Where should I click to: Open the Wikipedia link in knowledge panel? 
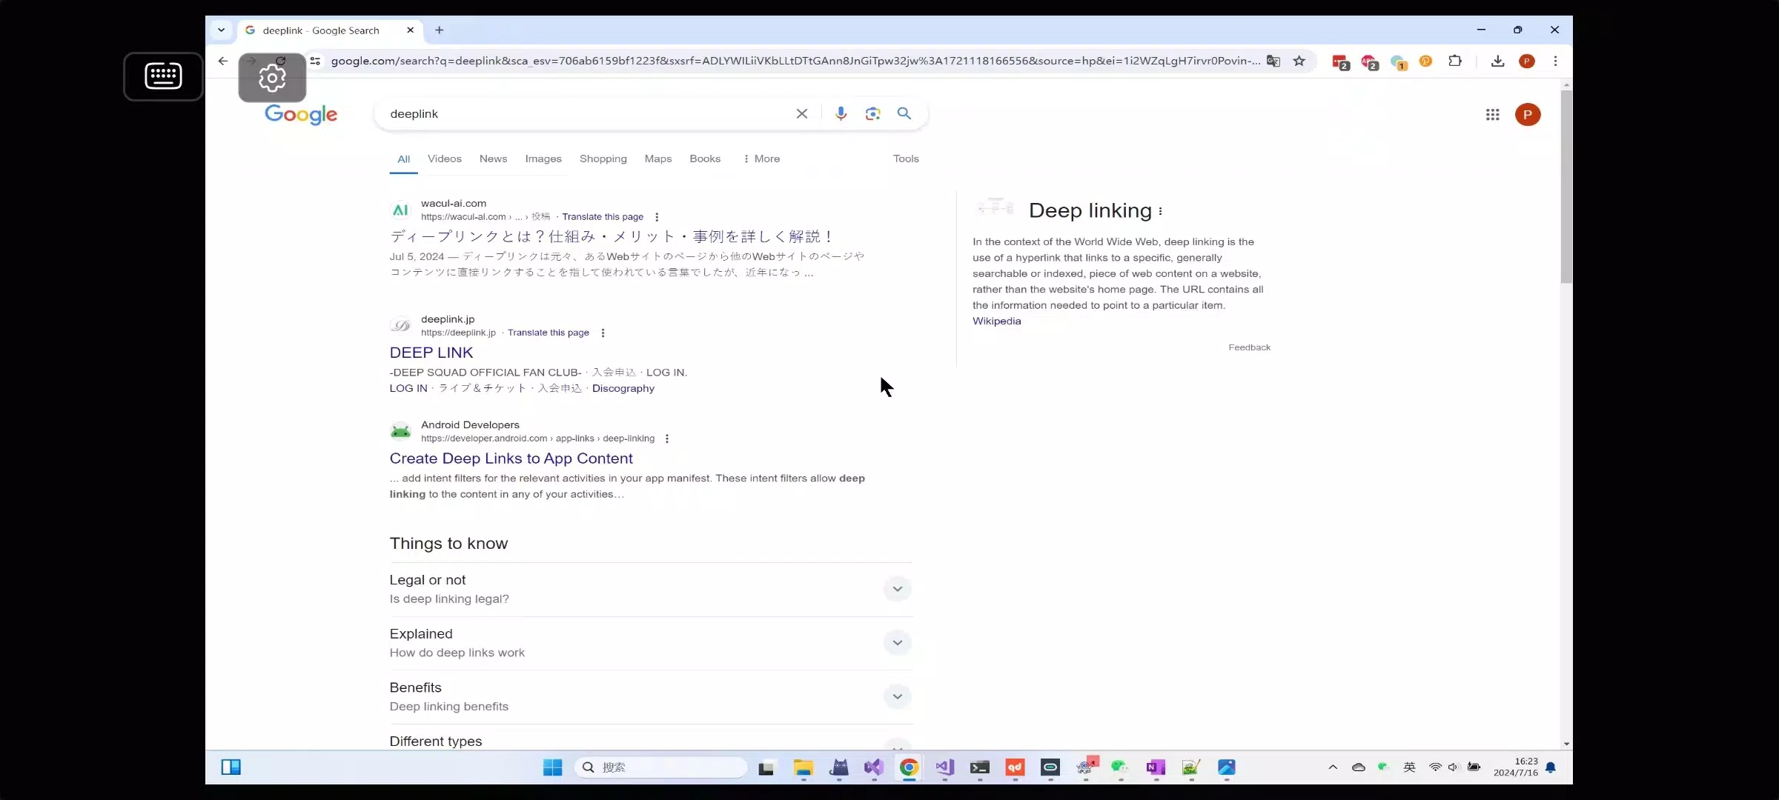(x=997, y=321)
